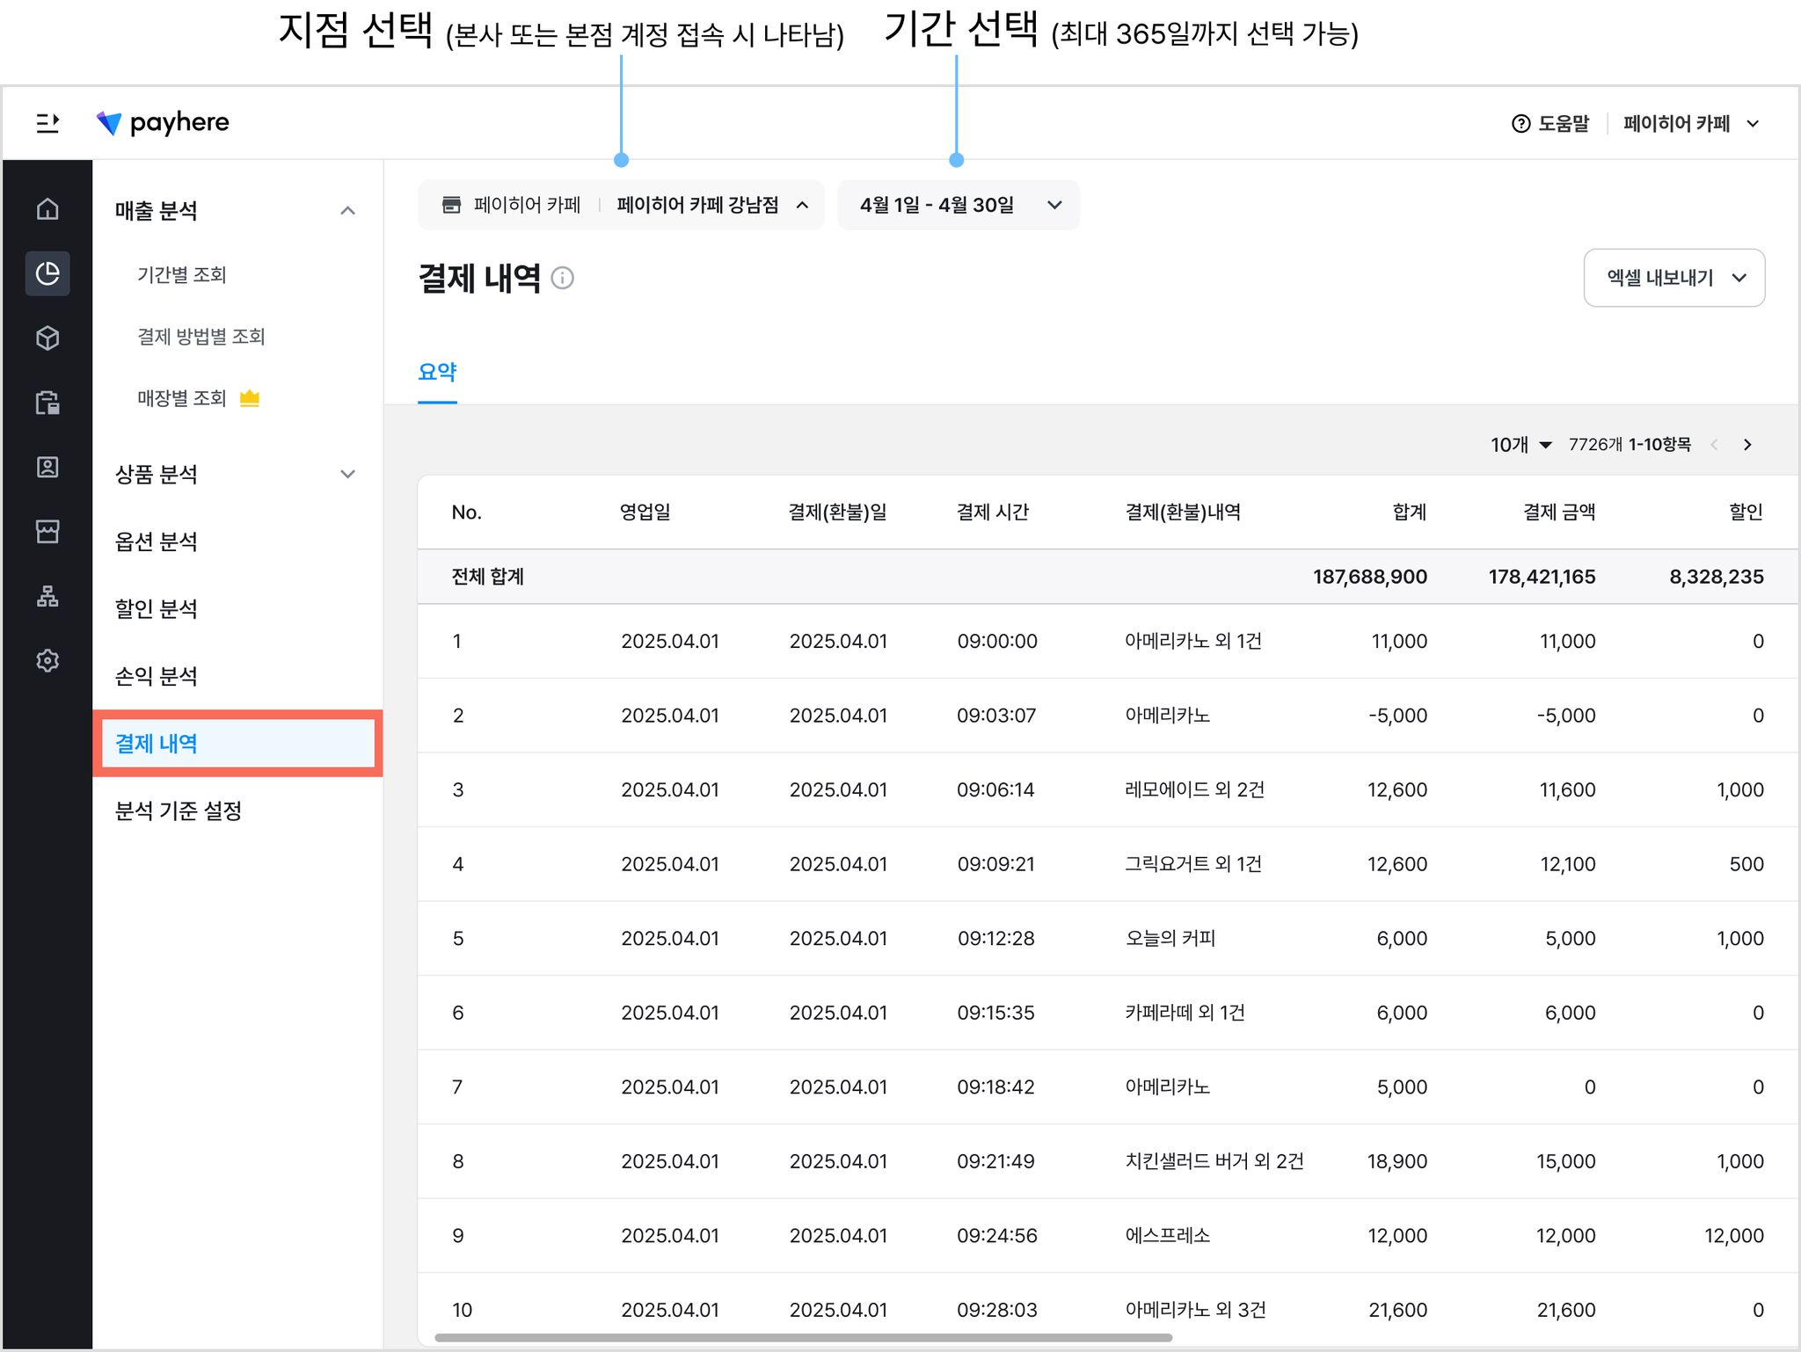Open 손익 분석 menu item
The image size is (1801, 1352).
click(x=157, y=676)
